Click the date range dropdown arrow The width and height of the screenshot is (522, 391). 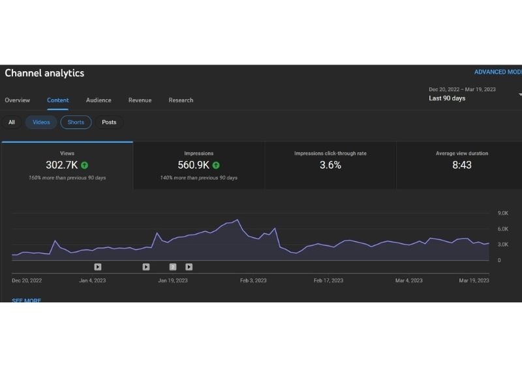coord(520,94)
